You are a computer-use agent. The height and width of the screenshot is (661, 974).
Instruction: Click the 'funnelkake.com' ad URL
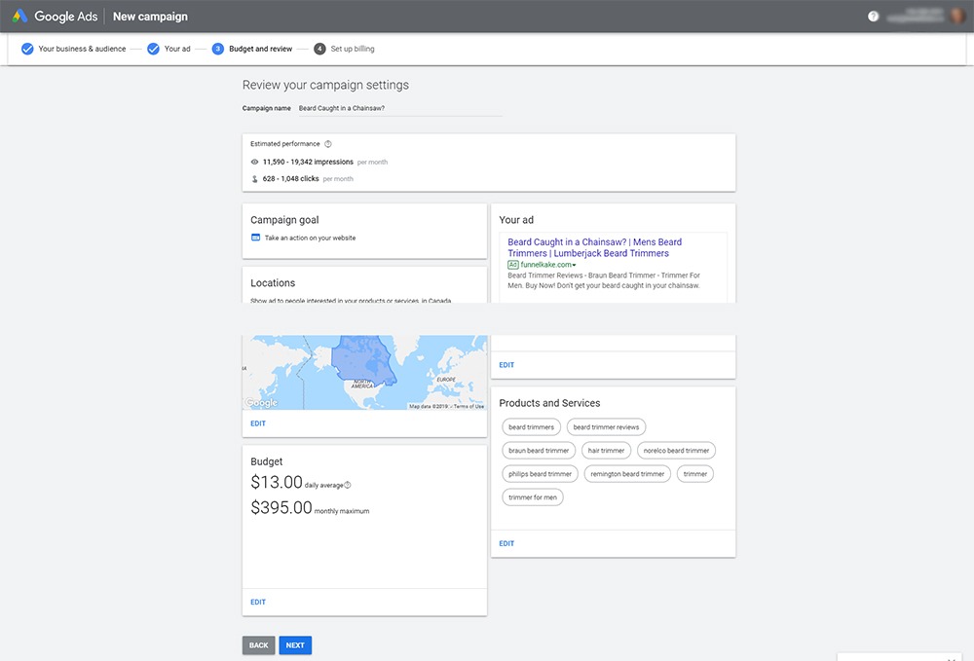(546, 265)
